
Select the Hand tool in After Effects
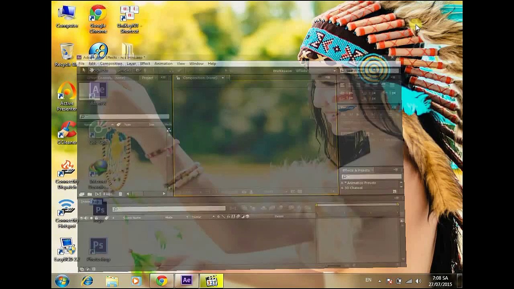click(x=92, y=70)
